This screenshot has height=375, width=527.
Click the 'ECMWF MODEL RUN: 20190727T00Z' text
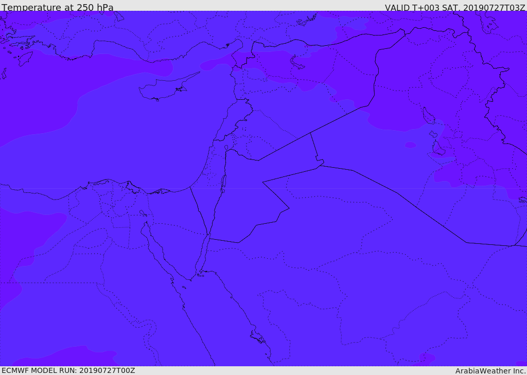68,371
